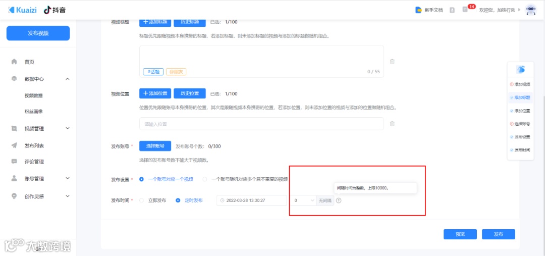Choose 立即发布 publish time

coord(152,200)
